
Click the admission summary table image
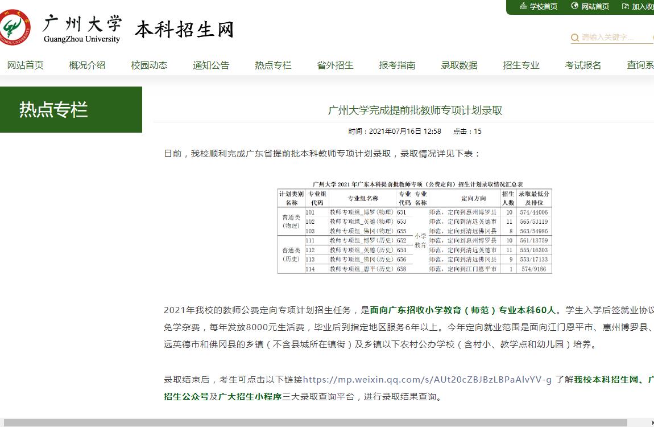(414, 227)
